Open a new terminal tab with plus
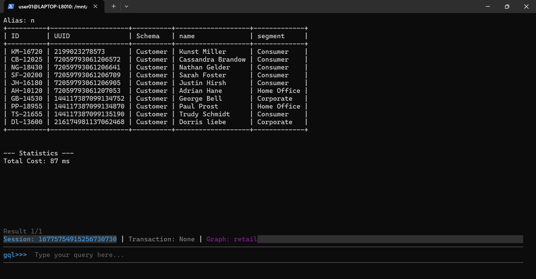Image resolution: width=536 pixels, height=279 pixels. (114, 6)
